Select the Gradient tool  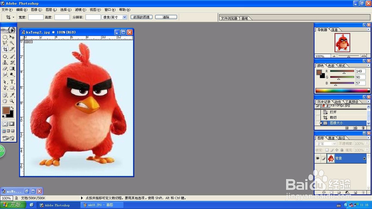[12, 68]
